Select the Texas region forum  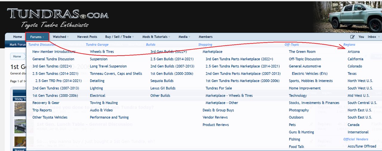(x=352, y=74)
